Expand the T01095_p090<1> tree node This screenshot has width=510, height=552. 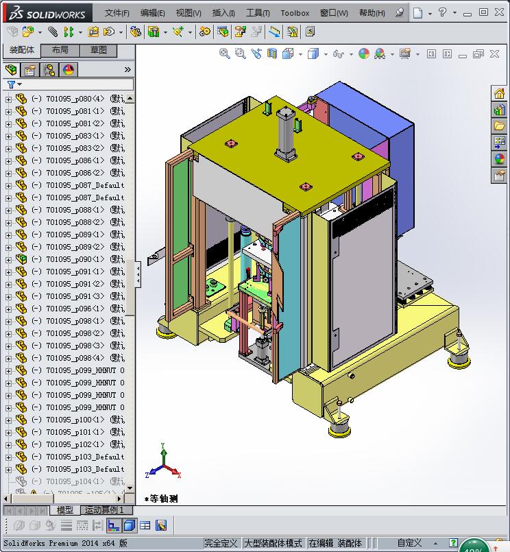pos(8,260)
